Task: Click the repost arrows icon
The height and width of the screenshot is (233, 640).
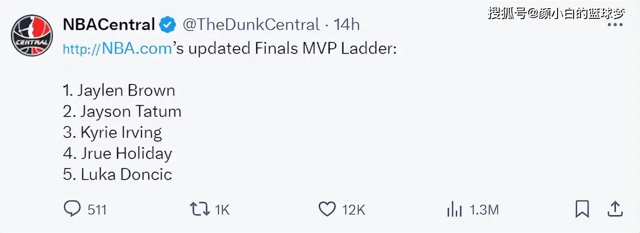Action: 200,209
